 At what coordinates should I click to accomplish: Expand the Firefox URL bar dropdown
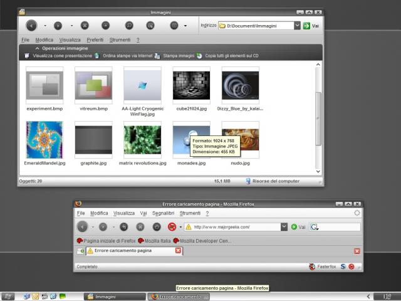pos(284,227)
